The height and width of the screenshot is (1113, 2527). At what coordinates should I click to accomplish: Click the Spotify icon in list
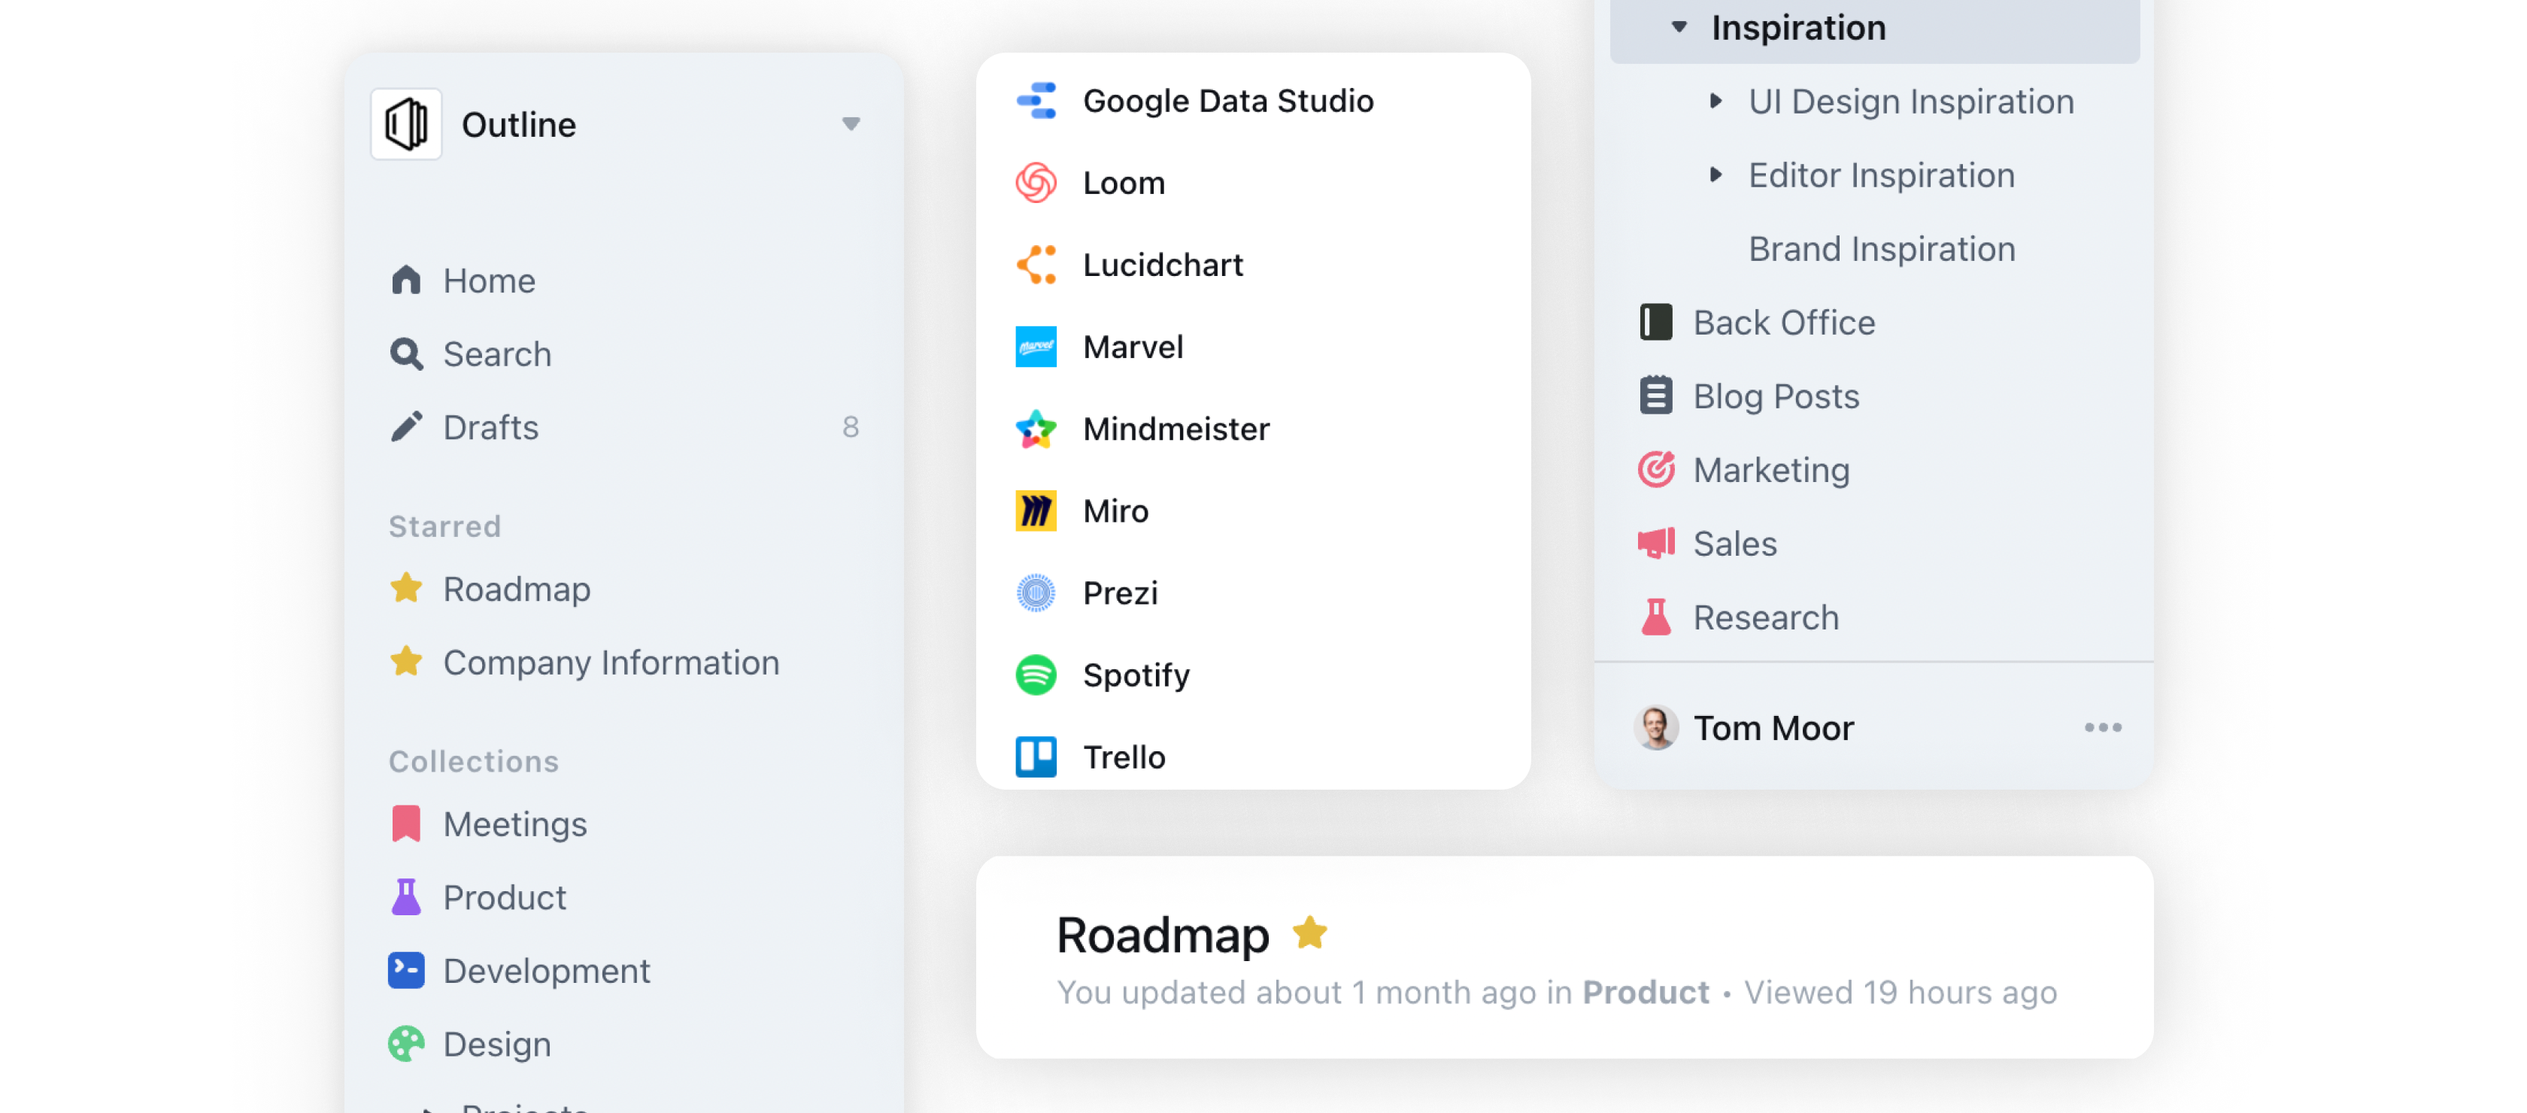(1036, 675)
